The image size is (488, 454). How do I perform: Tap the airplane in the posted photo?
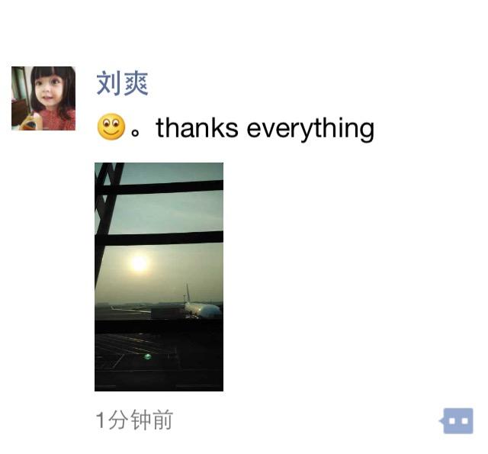coord(202,306)
